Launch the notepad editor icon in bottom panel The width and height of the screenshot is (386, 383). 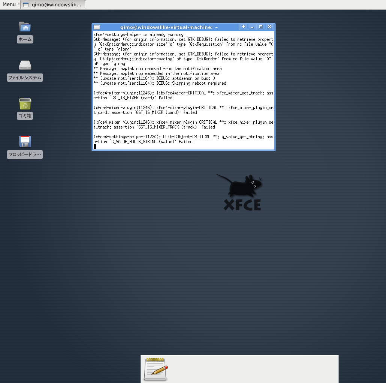(x=156, y=369)
